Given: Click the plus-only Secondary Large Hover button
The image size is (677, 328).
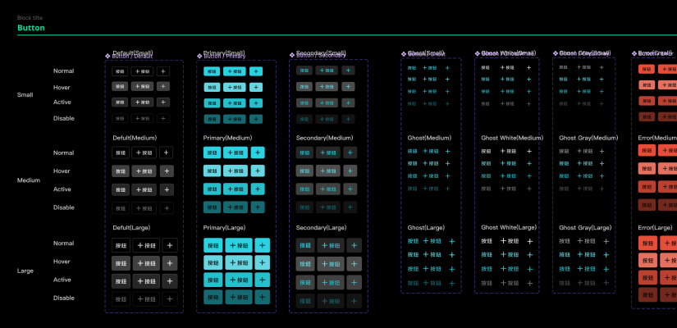Looking at the screenshot, I should point(354,264).
